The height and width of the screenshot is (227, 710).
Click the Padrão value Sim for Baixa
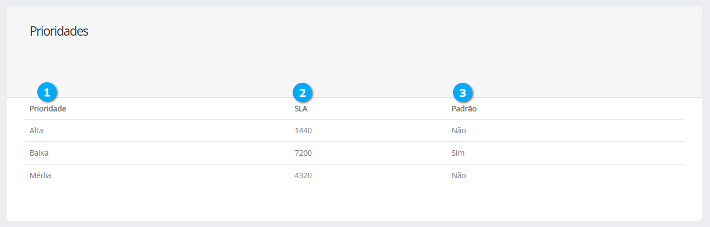(x=458, y=153)
